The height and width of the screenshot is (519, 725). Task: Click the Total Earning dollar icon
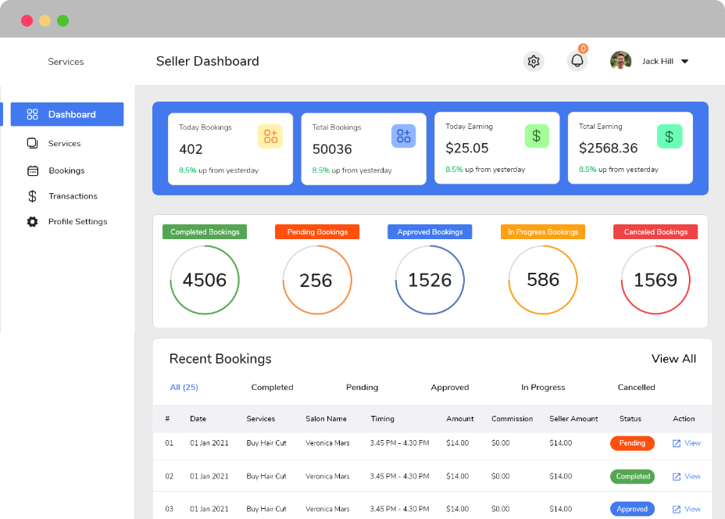click(670, 136)
